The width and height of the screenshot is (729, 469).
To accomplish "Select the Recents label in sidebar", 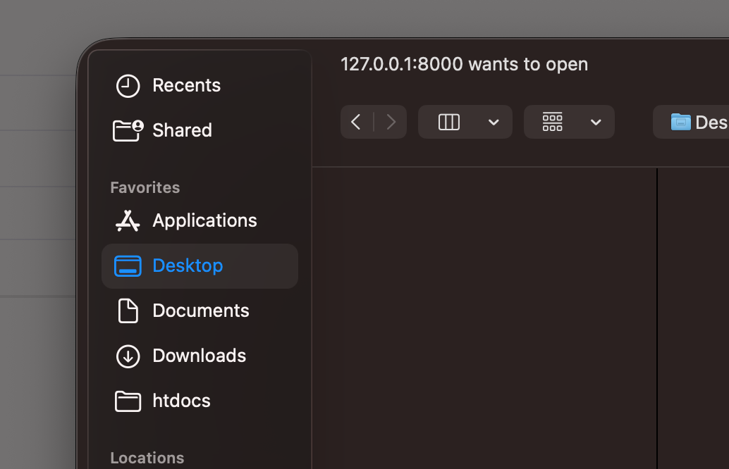I will (x=186, y=85).
